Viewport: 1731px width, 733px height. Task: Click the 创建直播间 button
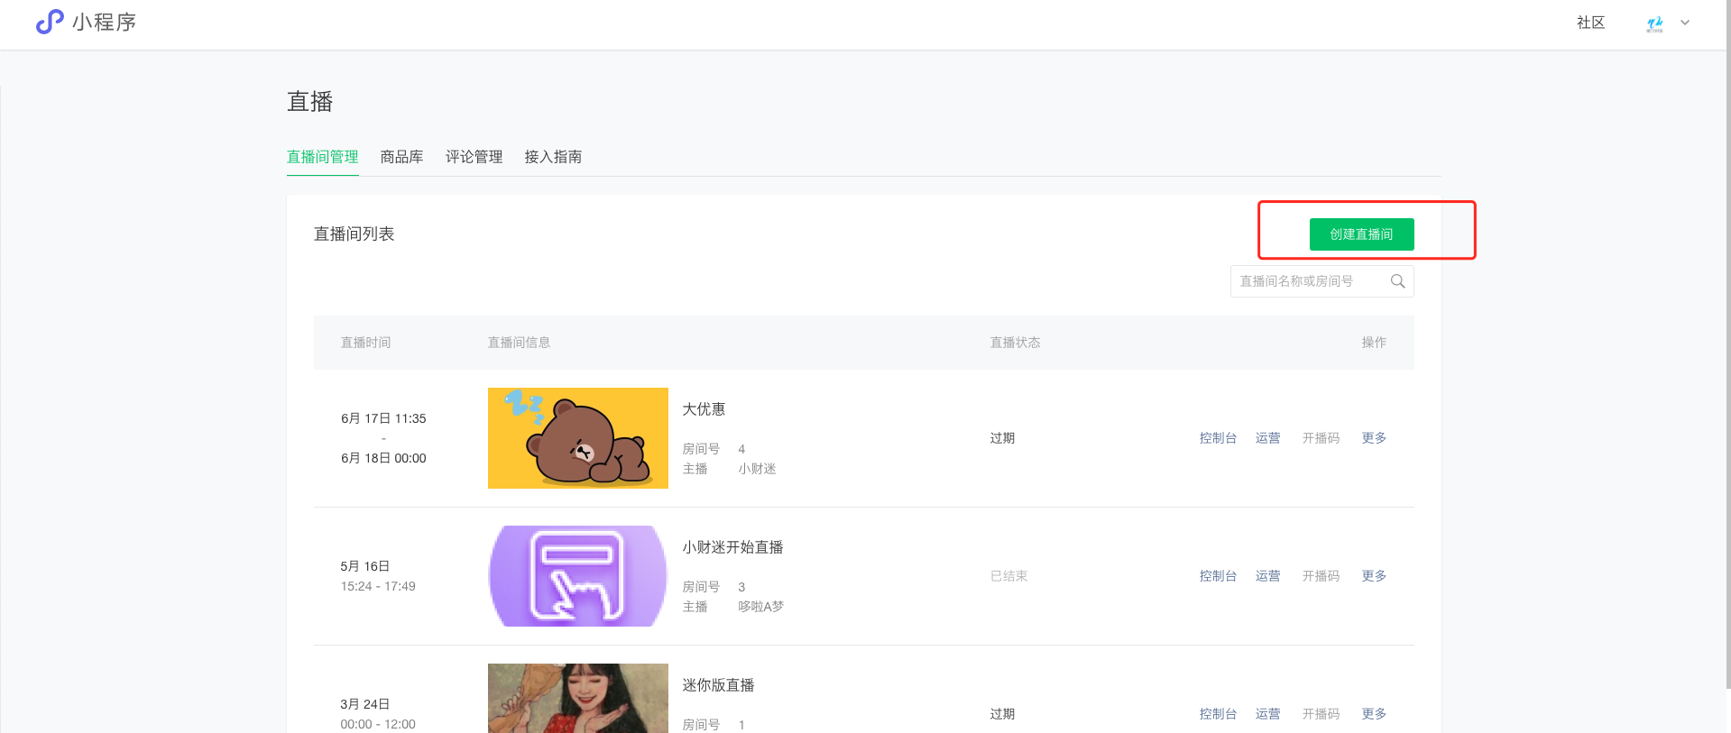click(1361, 234)
